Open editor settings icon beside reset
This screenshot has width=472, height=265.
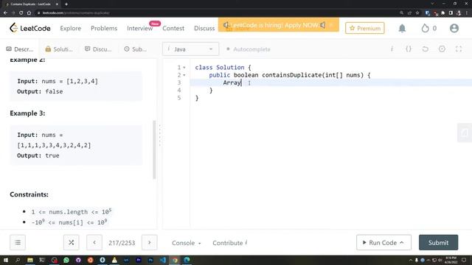[442, 49]
